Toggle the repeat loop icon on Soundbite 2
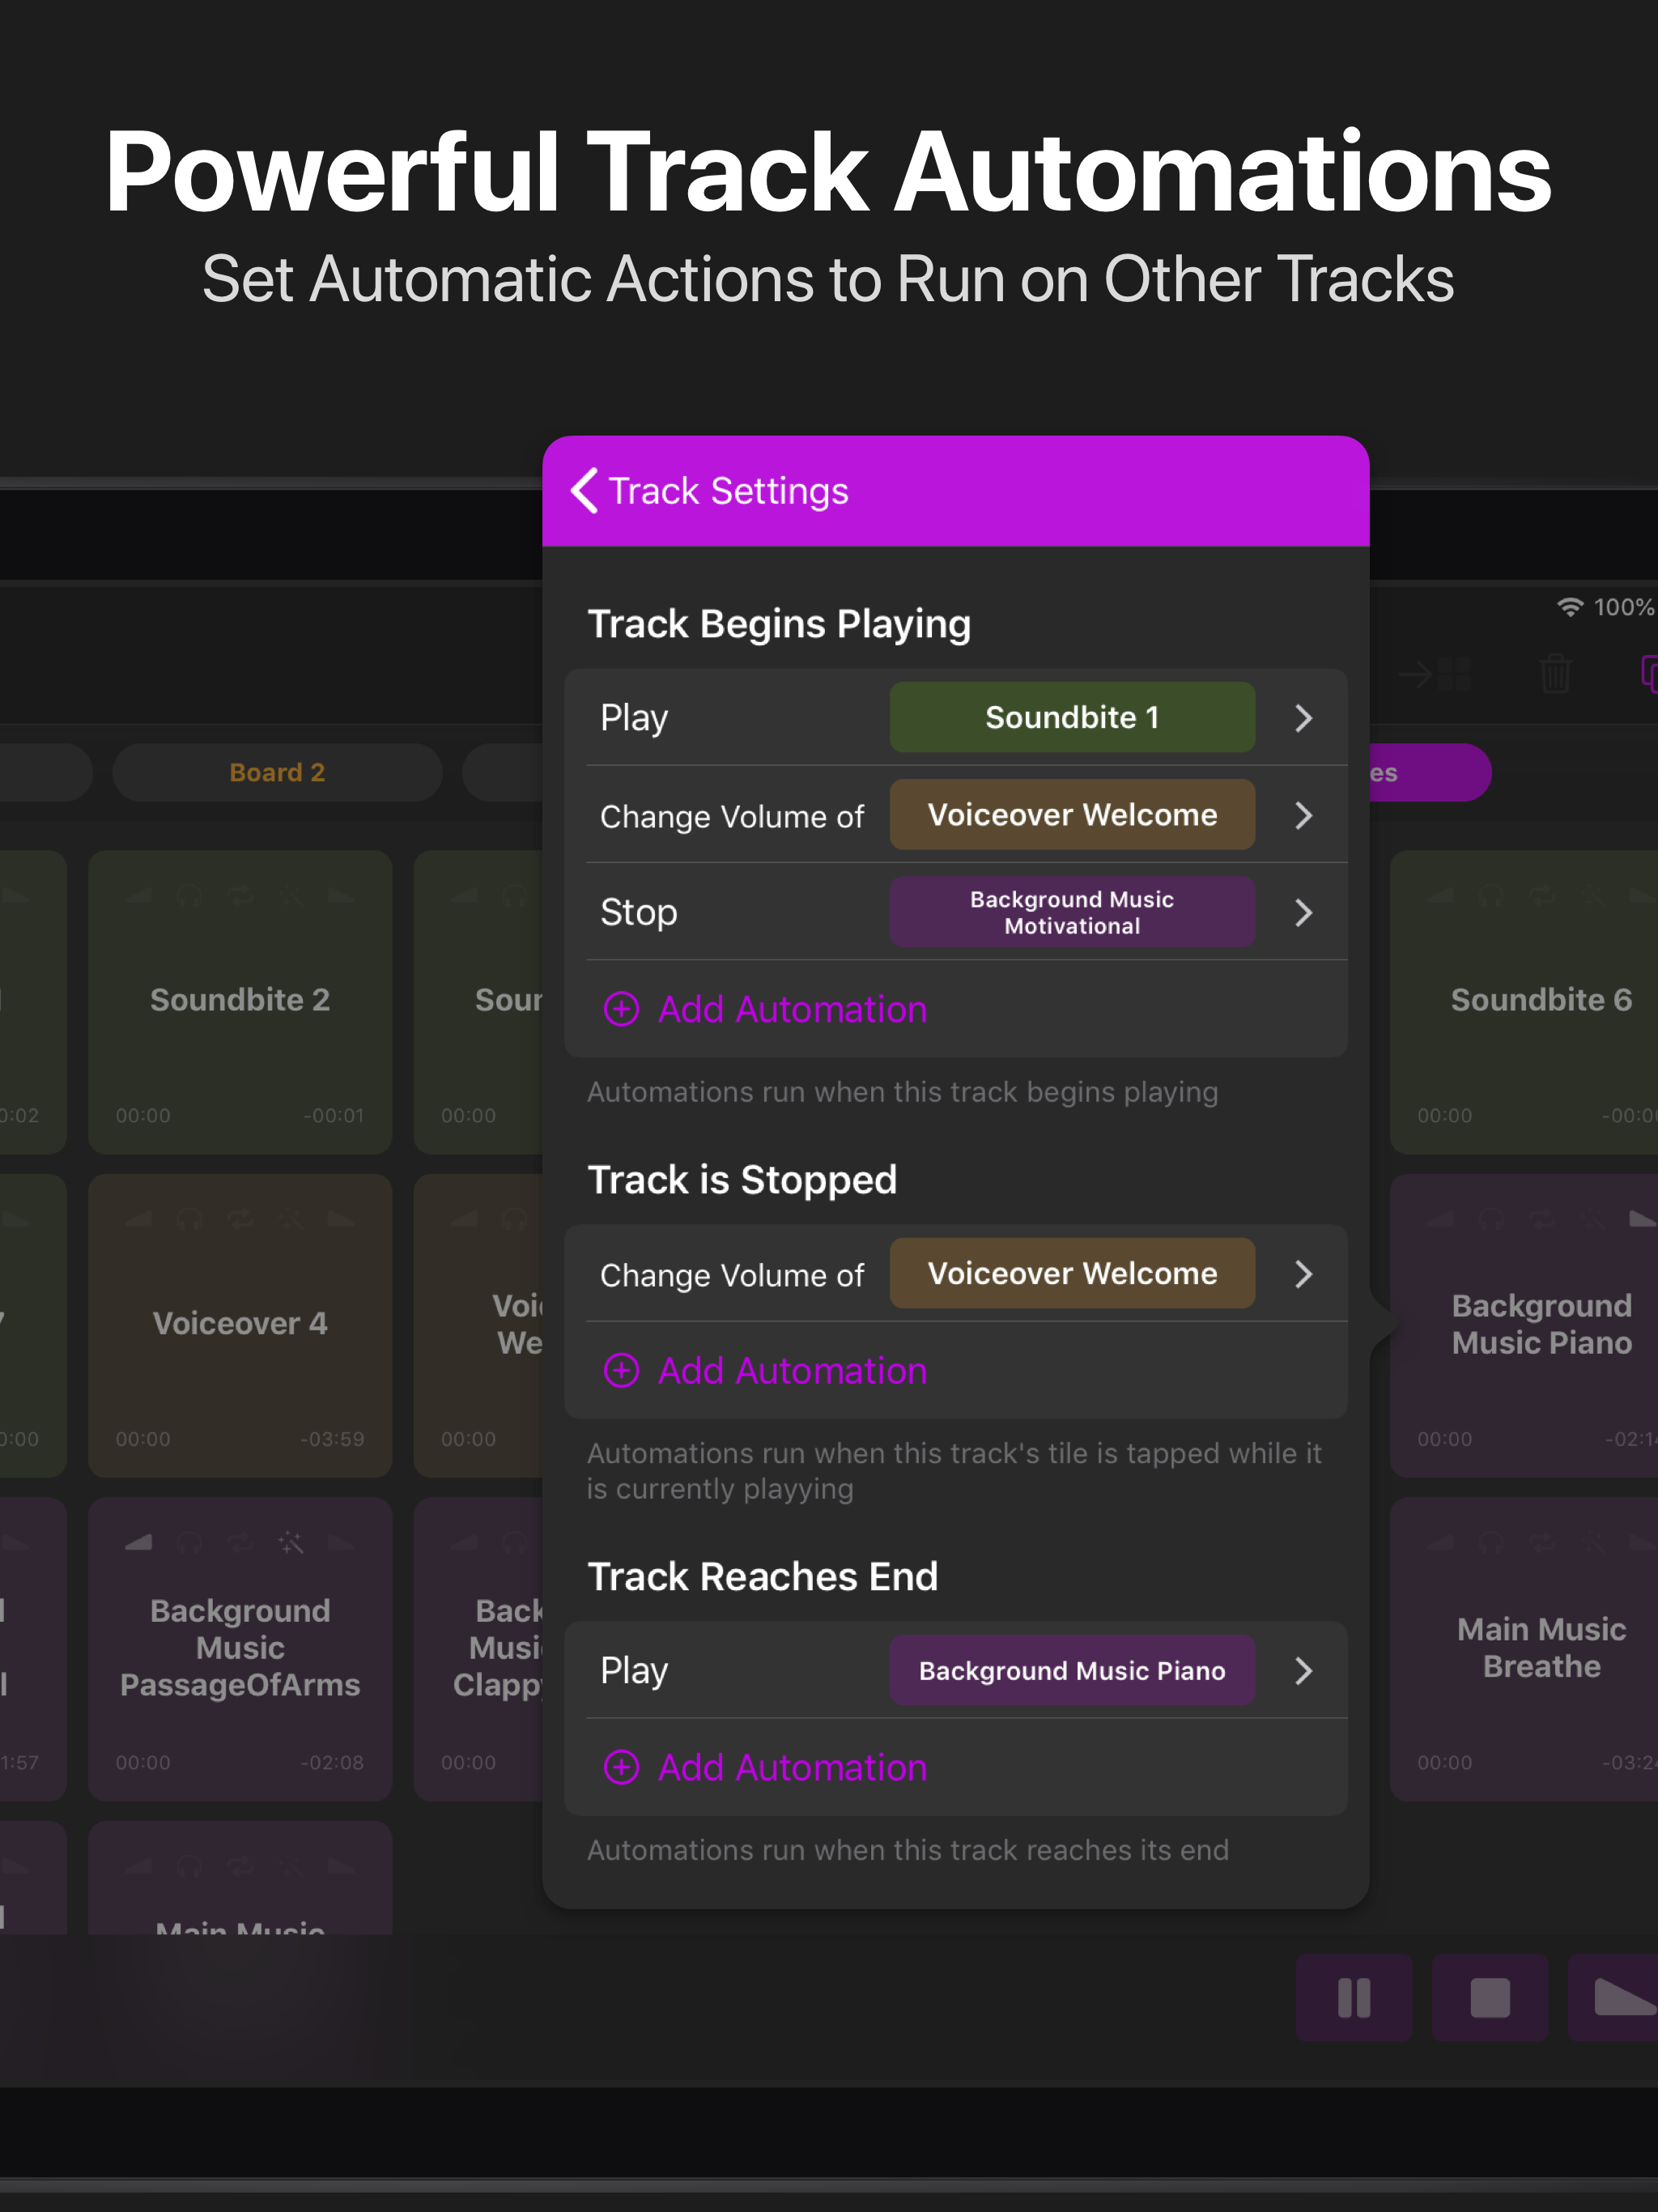This screenshot has width=1658, height=2212. [x=240, y=896]
